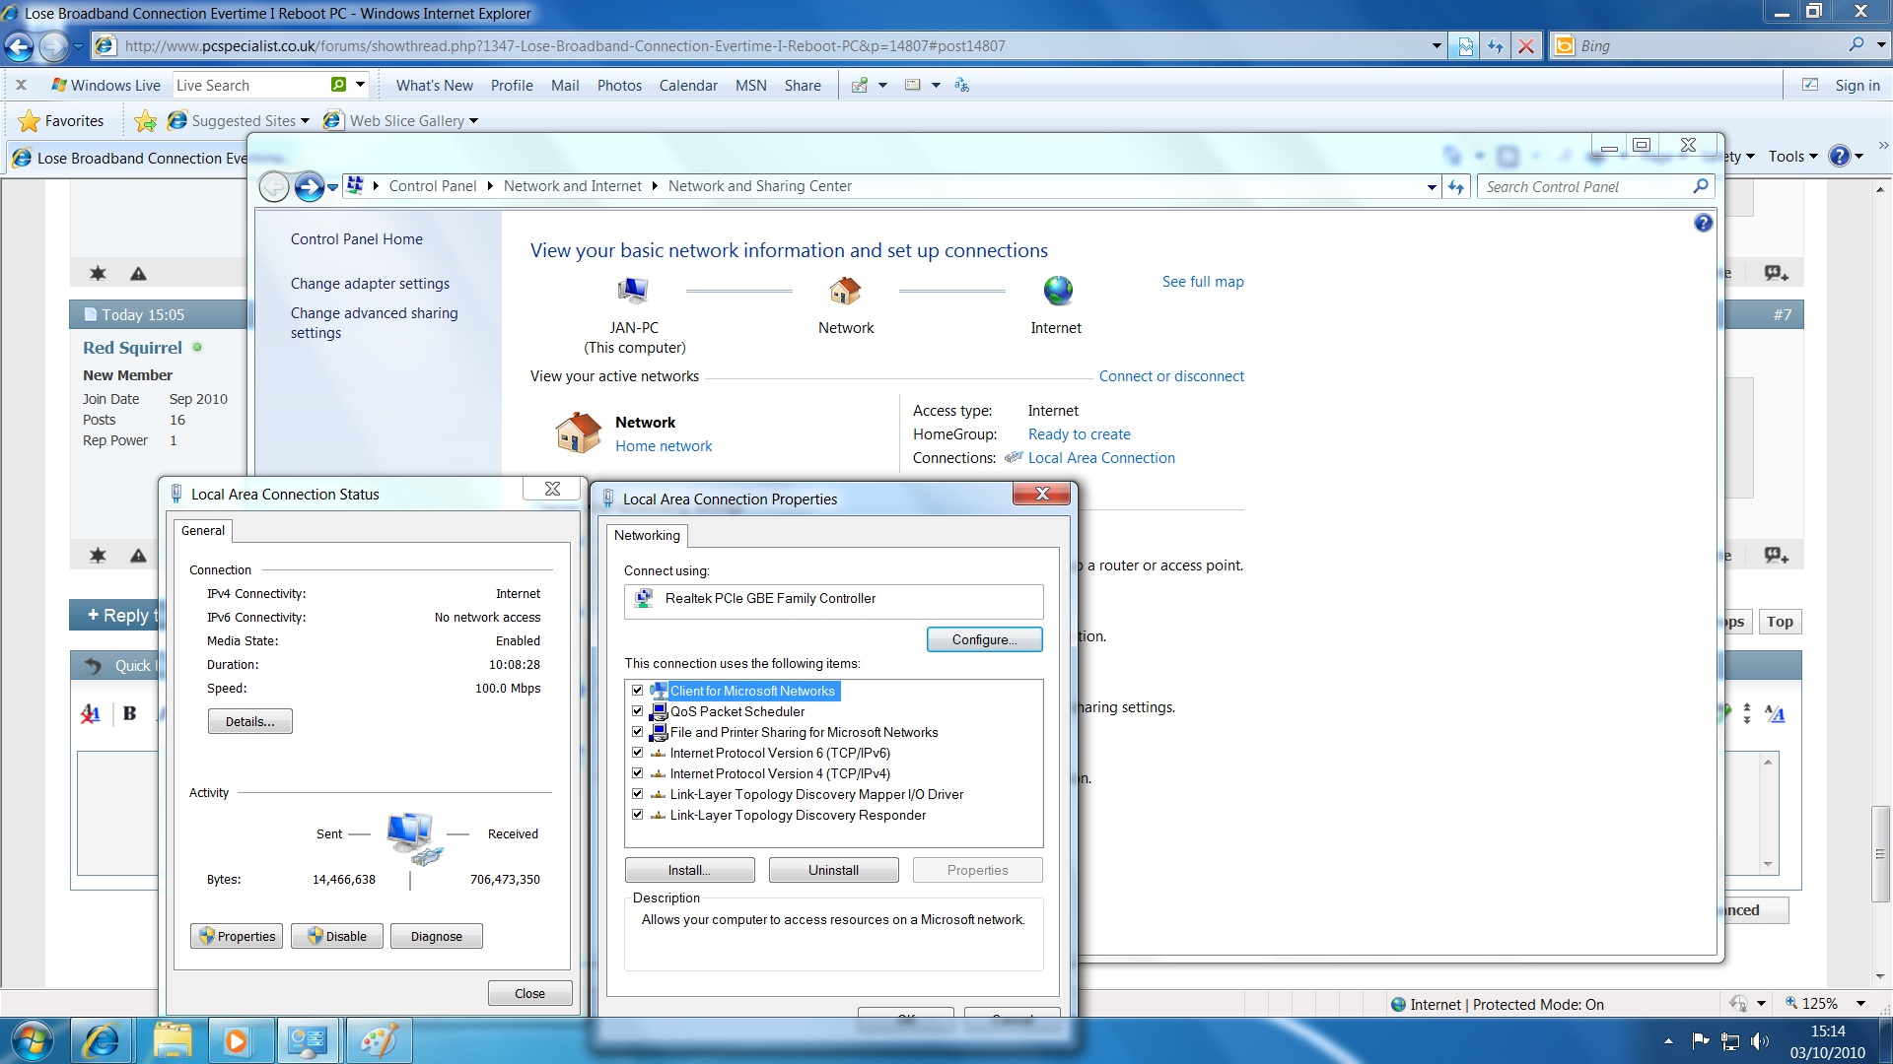Click the Home network house icon
This screenshot has height=1064, width=1893.
tap(578, 432)
